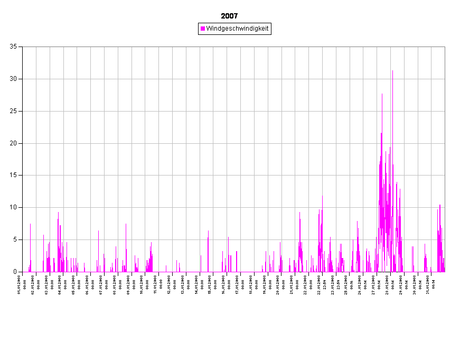The image size is (460, 341).
Task: Select the last peak at the chart's right edge
Action: pyautogui.click(x=439, y=206)
